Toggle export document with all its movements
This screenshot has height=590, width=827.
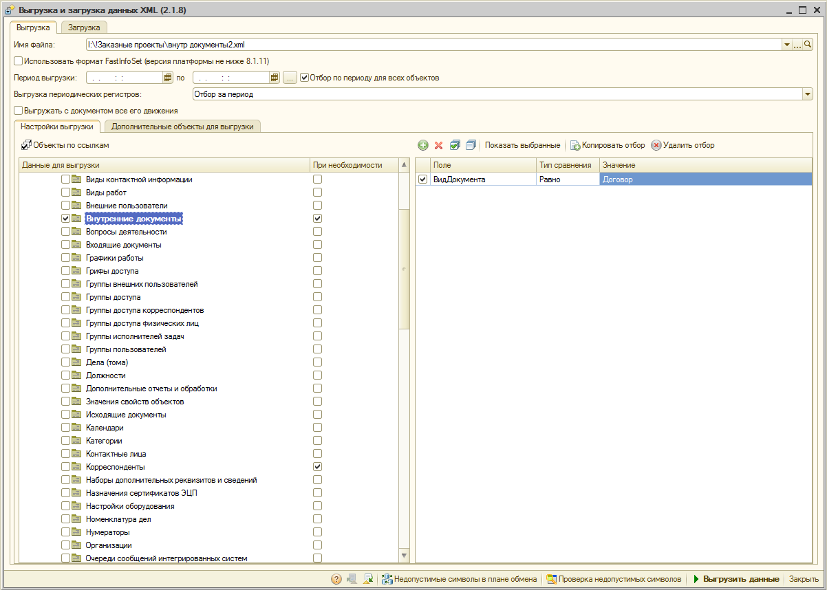pos(18,111)
